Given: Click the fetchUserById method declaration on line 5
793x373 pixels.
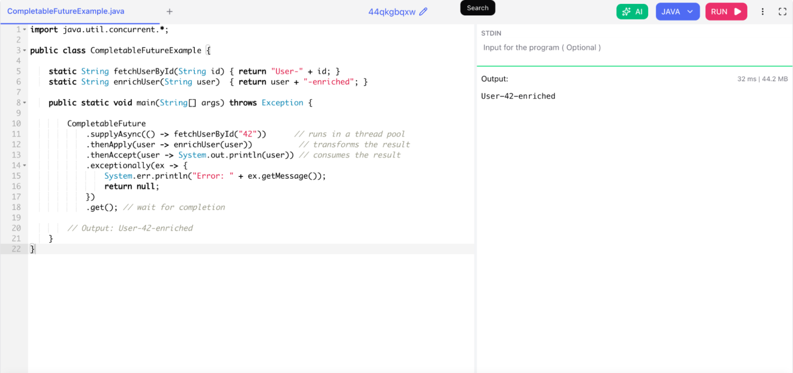Looking at the screenshot, I should [194, 71].
